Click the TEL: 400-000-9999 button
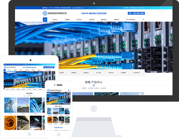Screen dimensions: 179x139 click(136, 13)
